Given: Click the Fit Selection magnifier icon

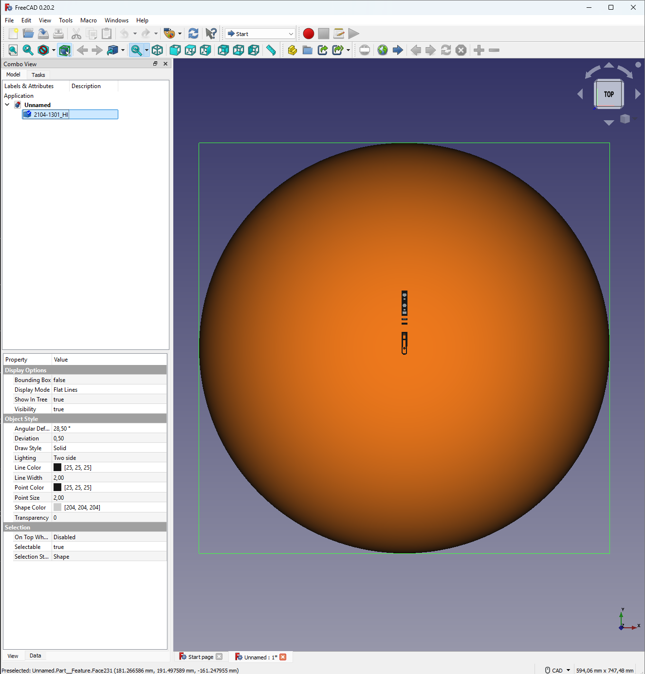Looking at the screenshot, I should (28, 50).
